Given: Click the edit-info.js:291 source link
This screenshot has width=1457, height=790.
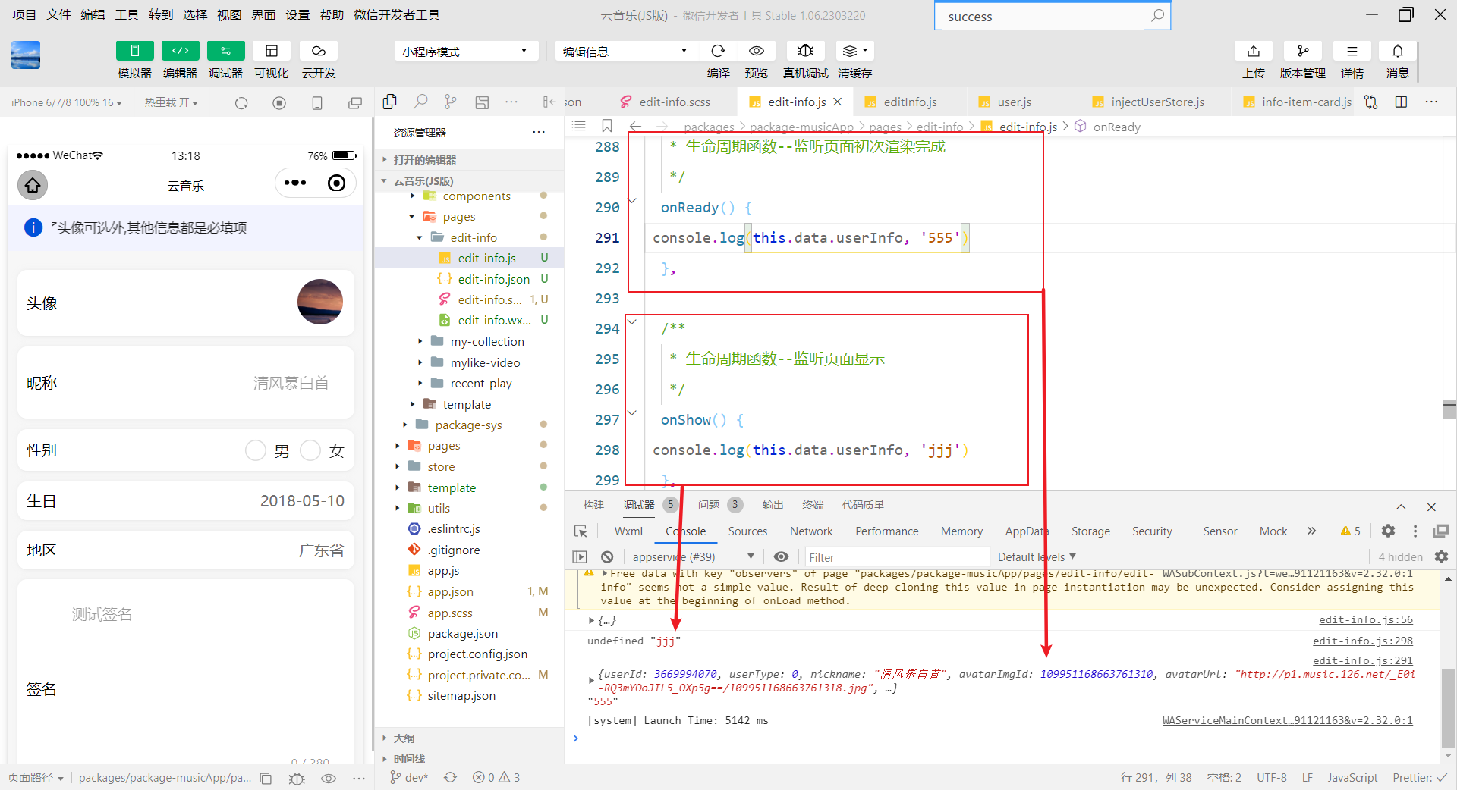Looking at the screenshot, I should 1363,660.
